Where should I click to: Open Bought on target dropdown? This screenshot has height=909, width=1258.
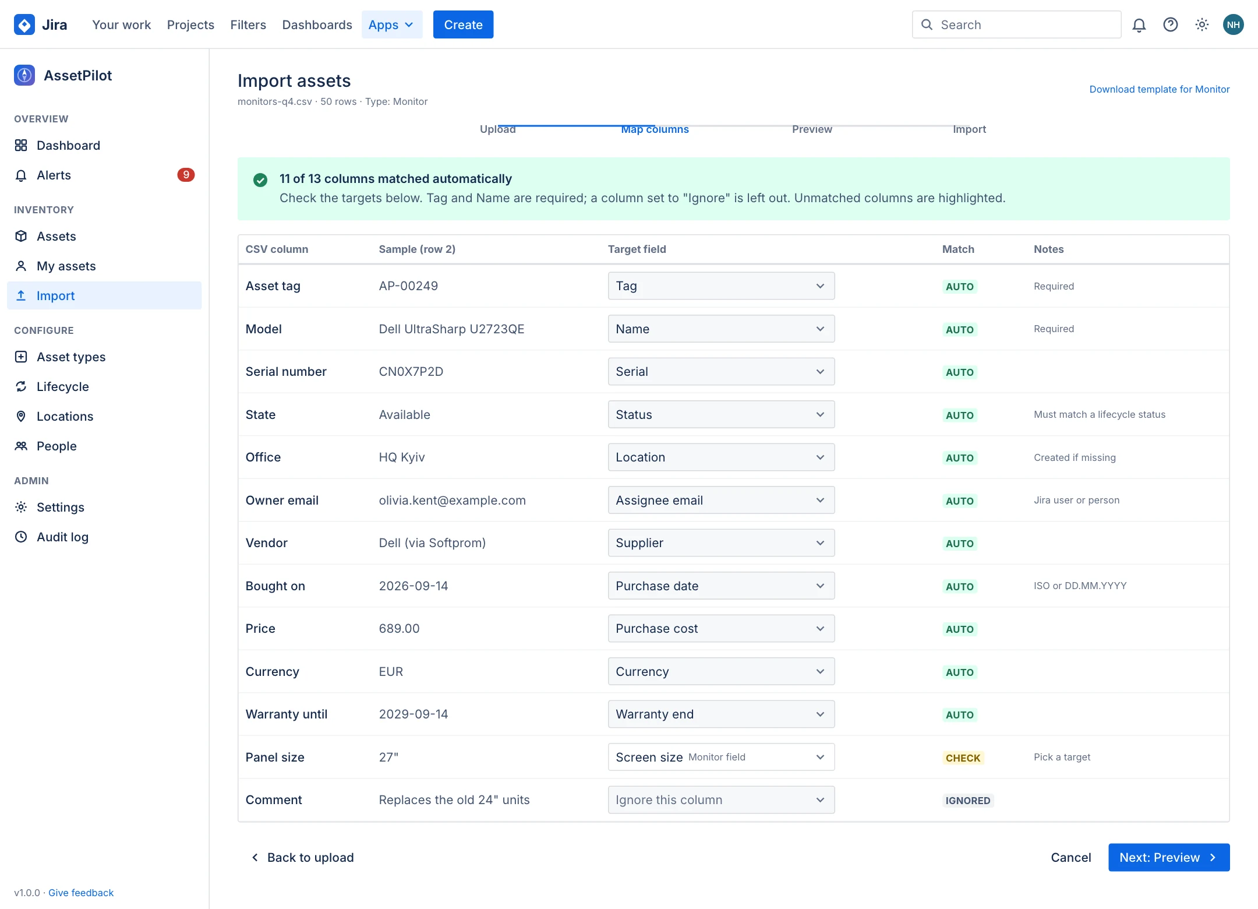click(721, 586)
